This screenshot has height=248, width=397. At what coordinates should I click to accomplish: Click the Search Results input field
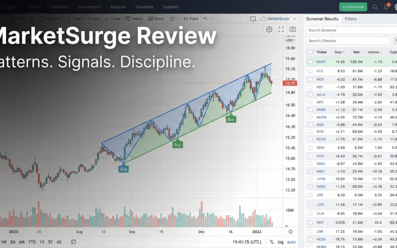pos(348,41)
